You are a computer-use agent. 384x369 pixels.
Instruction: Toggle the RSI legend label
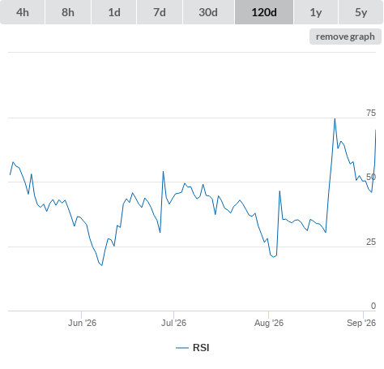click(x=201, y=348)
